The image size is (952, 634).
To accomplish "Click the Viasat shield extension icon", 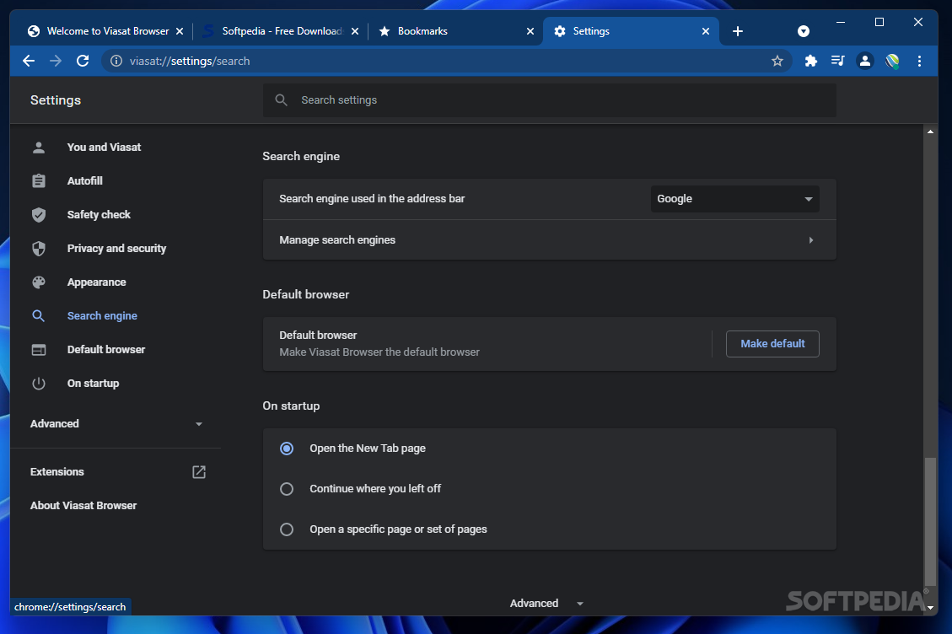I will point(892,61).
